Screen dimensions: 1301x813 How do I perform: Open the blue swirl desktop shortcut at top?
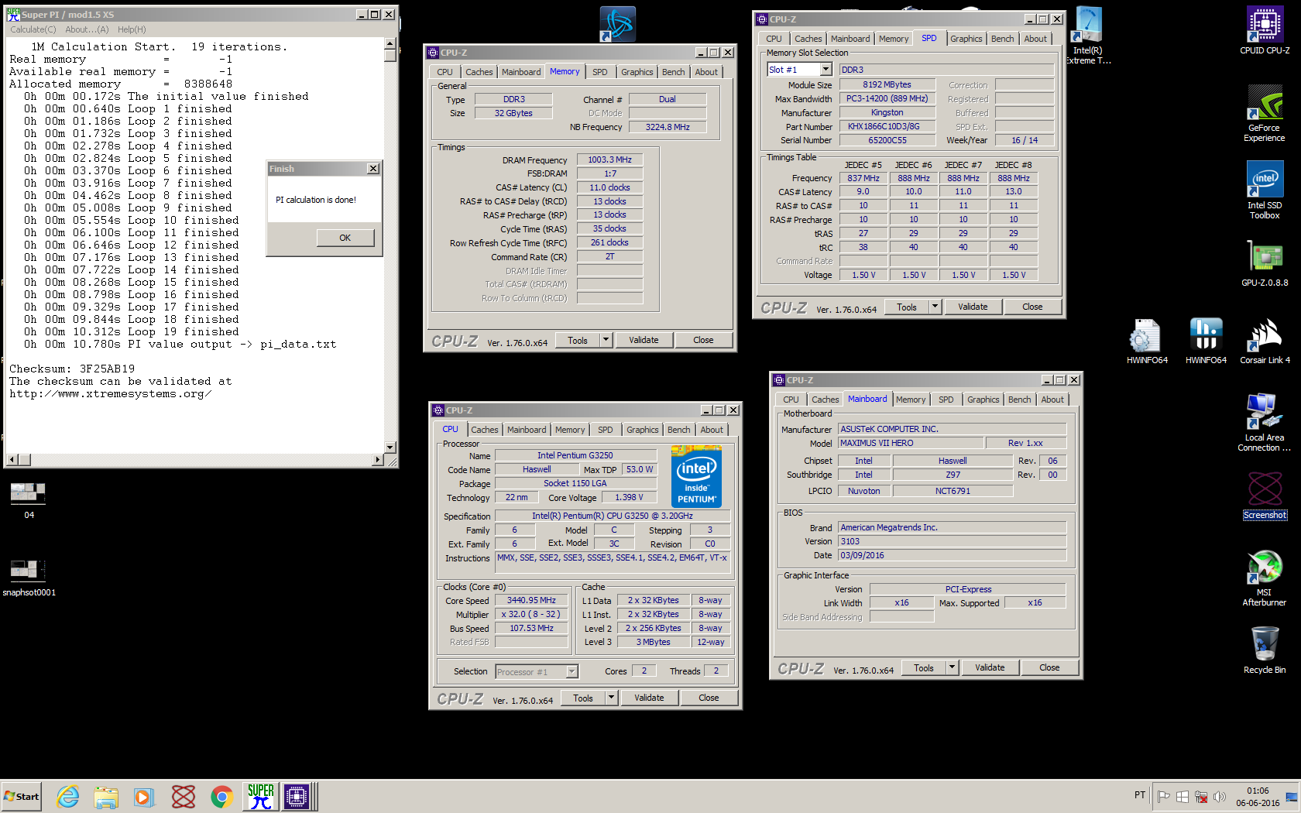click(x=617, y=24)
